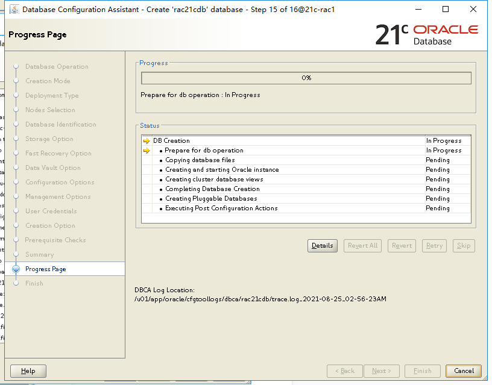
Task: Click the Back navigation button
Action: (x=344, y=371)
